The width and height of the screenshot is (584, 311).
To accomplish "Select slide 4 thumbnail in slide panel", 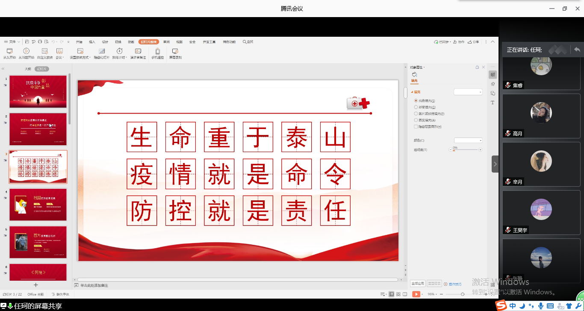I will pos(38,205).
